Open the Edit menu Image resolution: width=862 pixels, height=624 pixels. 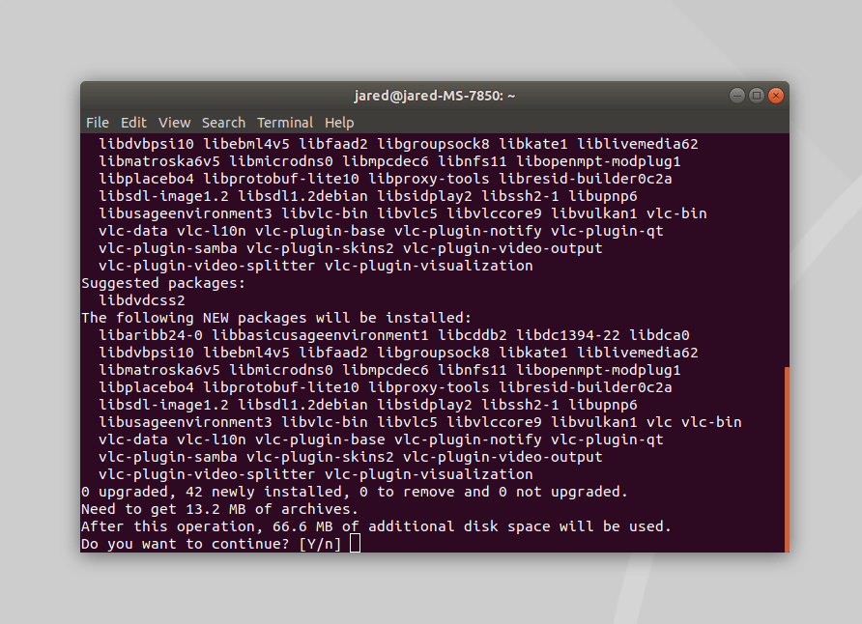click(x=133, y=123)
